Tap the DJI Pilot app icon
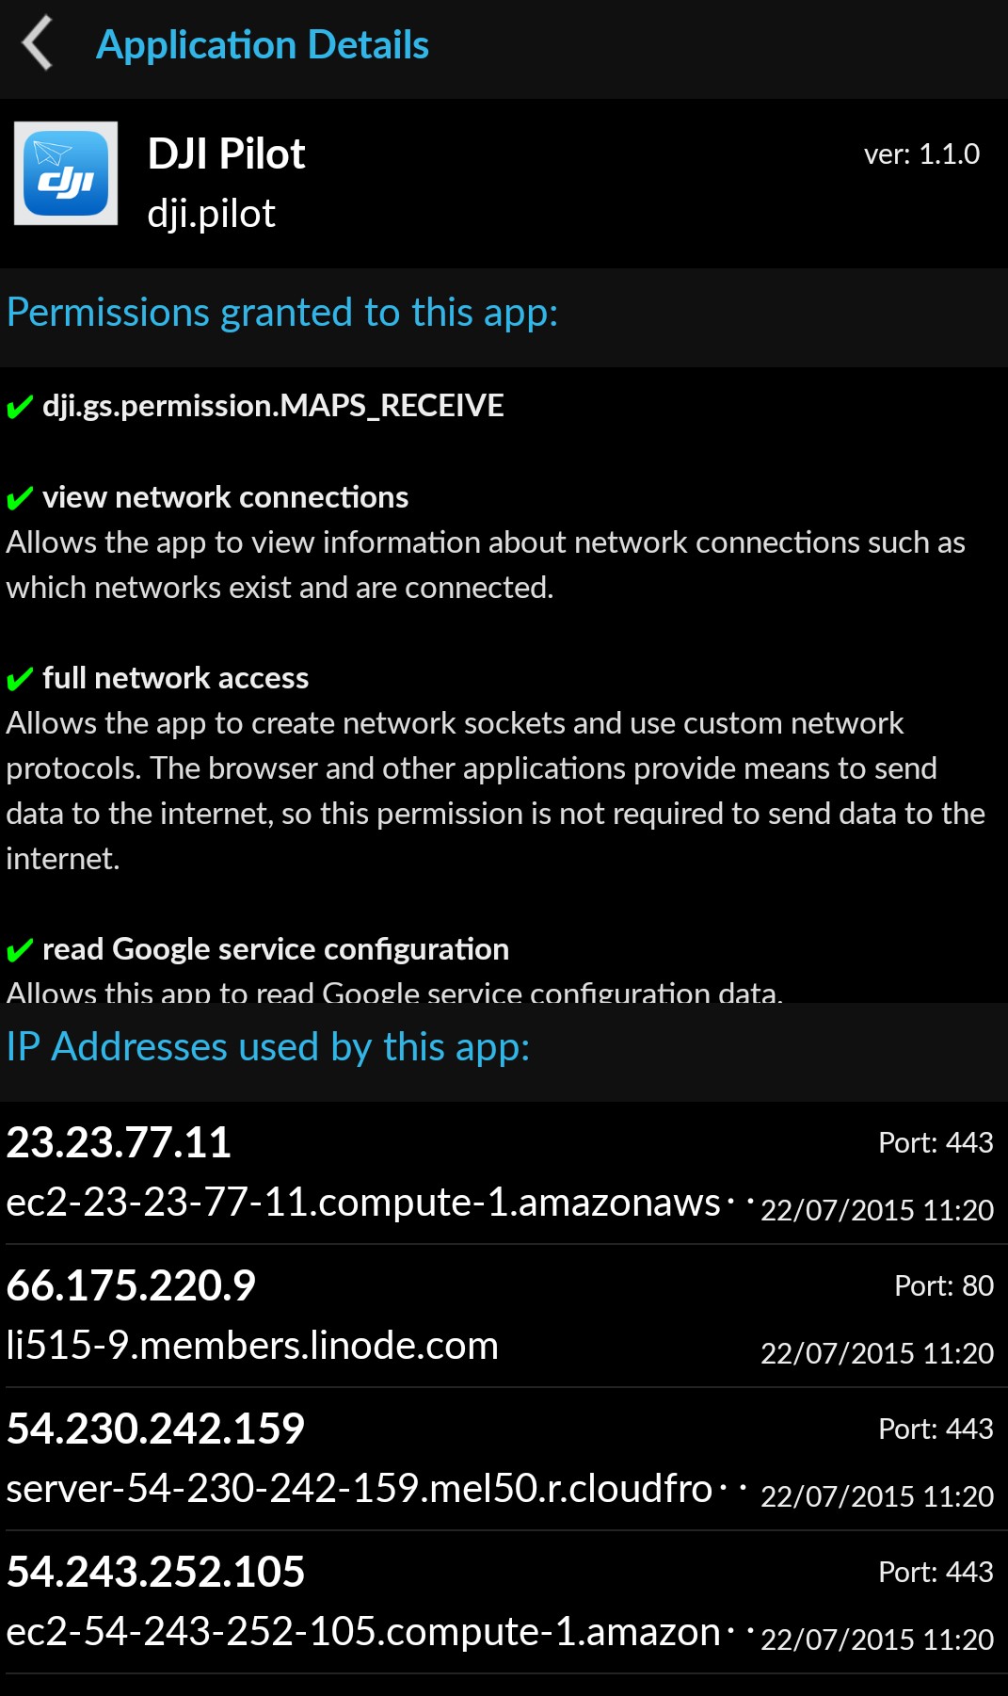The image size is (1008, 1696). click(66, 173)
